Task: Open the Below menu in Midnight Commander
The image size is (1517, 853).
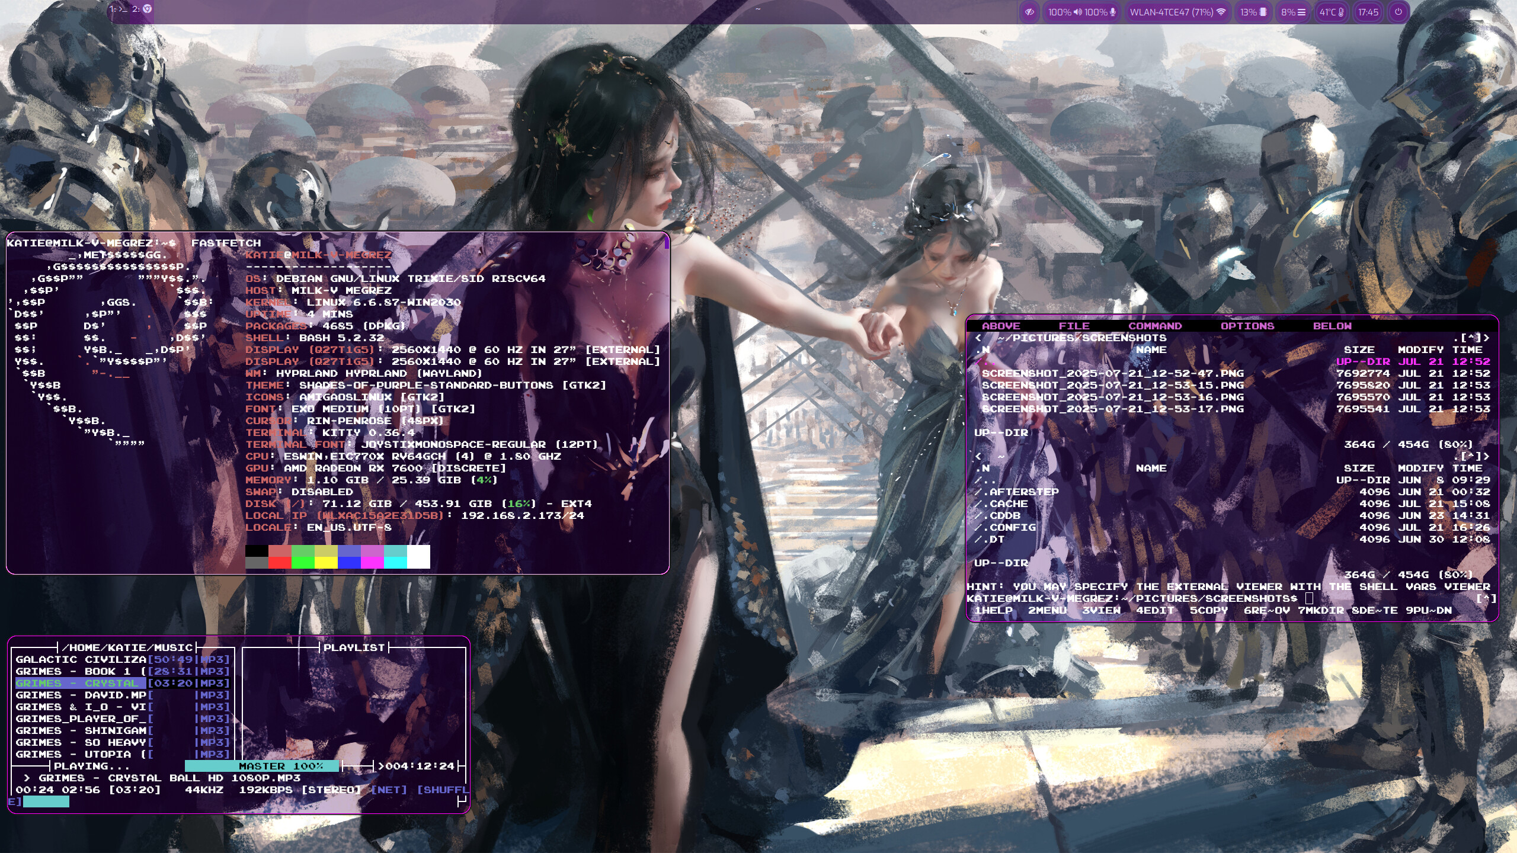Action: tap(1332, 326)
